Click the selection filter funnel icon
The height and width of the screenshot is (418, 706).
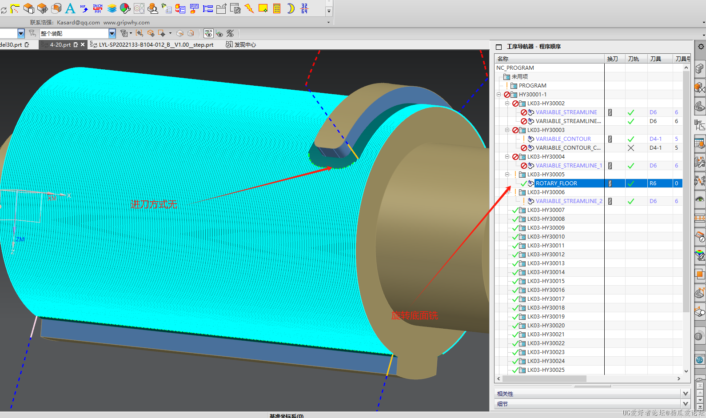click(32, 33)
